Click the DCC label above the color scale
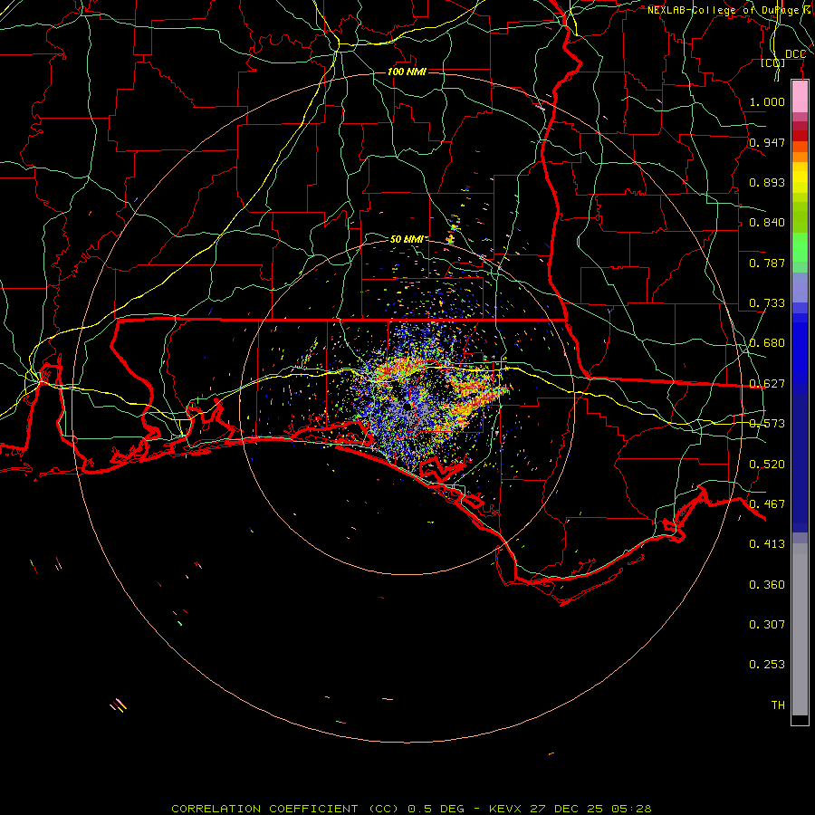This screenshot has width=815, height=815. tap(795, 54)
